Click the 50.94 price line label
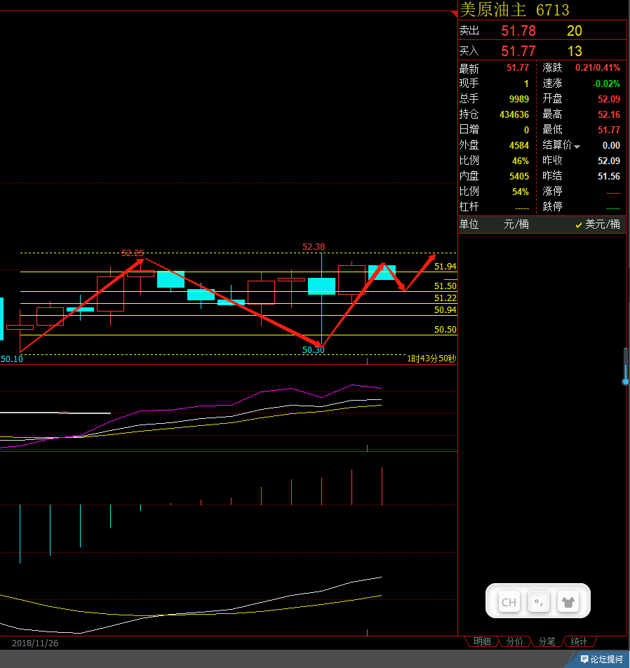 click(445, 310)
